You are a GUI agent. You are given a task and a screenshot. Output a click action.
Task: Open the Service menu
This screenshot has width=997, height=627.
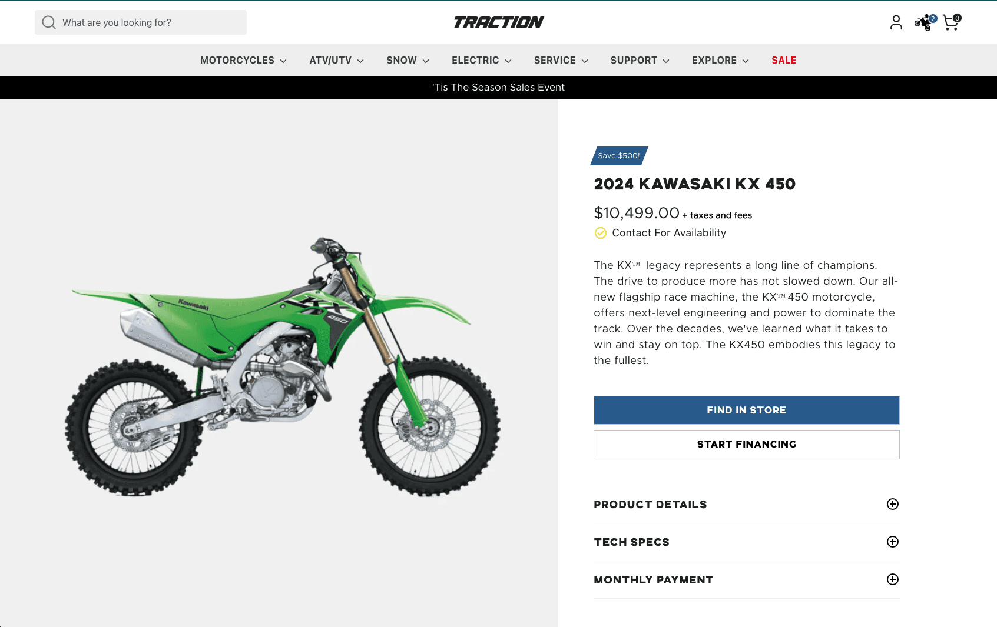[x=561, y=61]
